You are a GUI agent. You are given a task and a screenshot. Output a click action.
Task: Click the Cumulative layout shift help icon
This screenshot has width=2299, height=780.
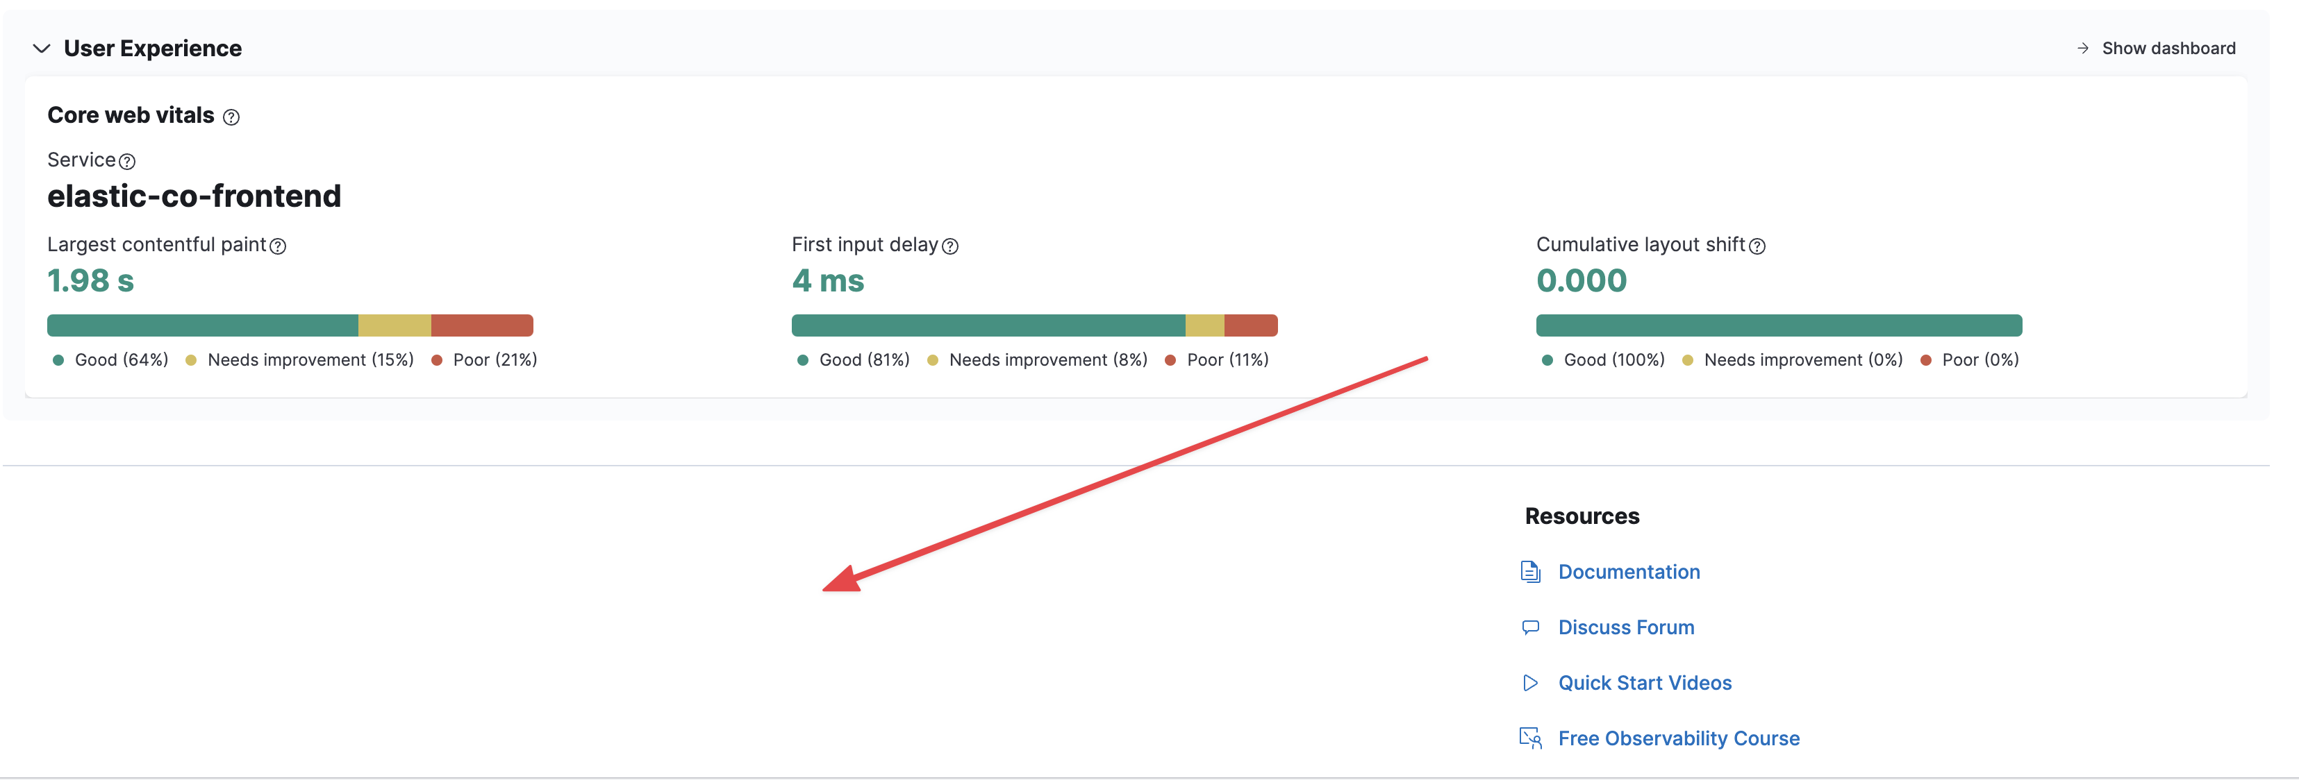1757,245
